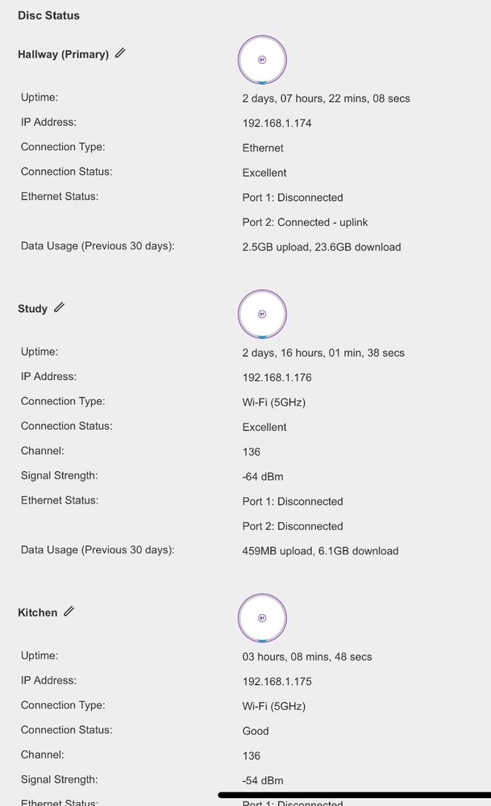Viewport: 491px width, 806px height.
Task: Select the Hallway (Primary) disc title
Action: point(63,55)
